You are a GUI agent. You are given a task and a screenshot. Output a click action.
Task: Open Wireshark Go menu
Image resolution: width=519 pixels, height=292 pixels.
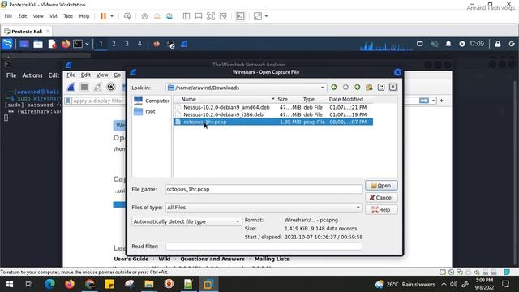117,75
